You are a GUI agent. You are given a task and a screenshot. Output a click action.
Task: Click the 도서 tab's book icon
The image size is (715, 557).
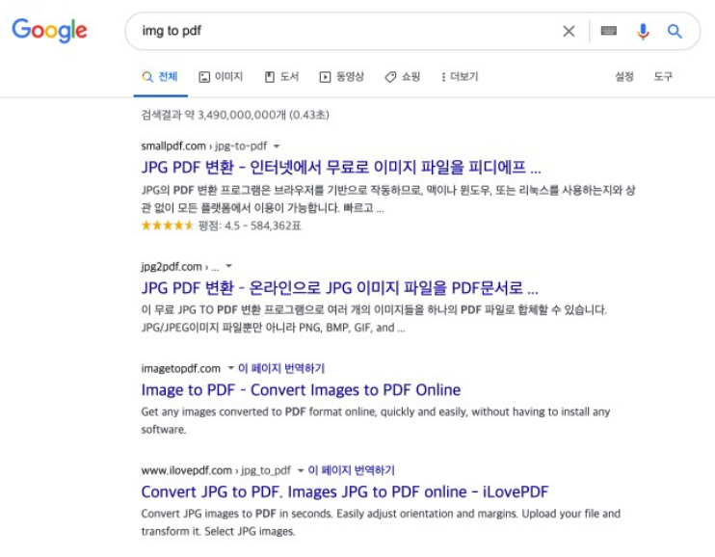pyautogui.click(x=270, y=77)
